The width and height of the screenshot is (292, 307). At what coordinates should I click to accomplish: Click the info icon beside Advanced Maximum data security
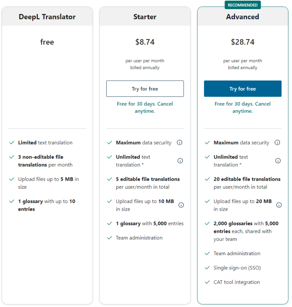[278, 142]
